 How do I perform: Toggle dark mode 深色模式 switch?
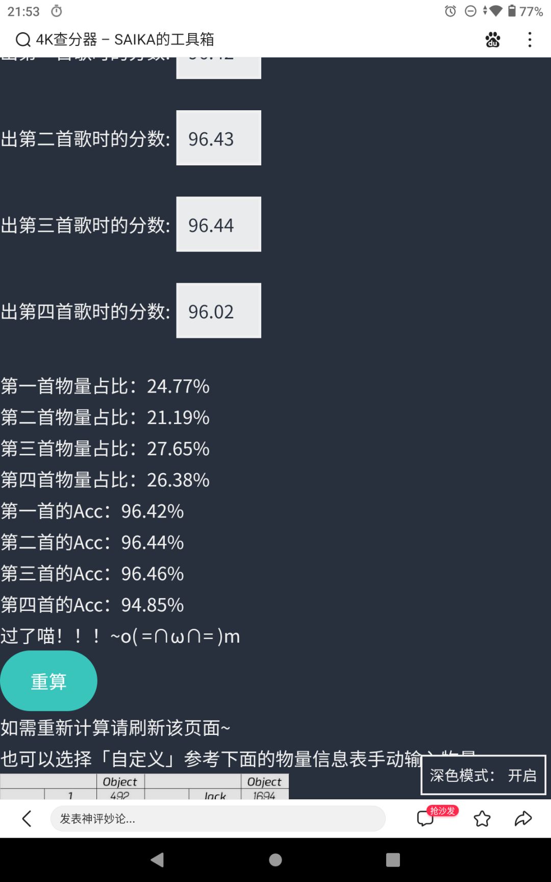pos(483,775)
